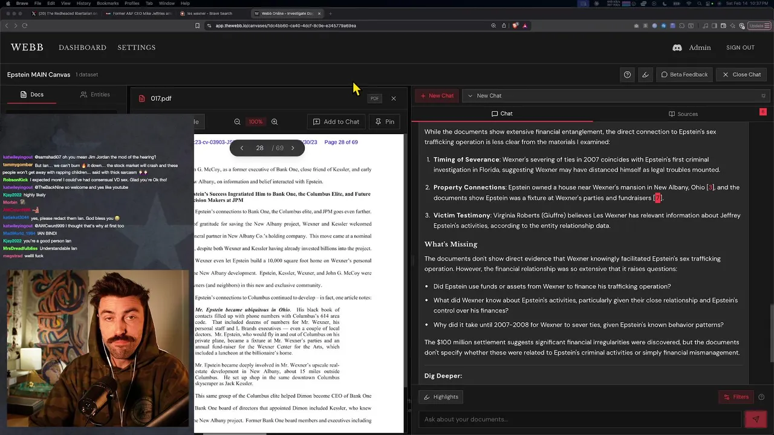Add document to chat
This screenshot has height=435, width=774.
coord(336,121)
